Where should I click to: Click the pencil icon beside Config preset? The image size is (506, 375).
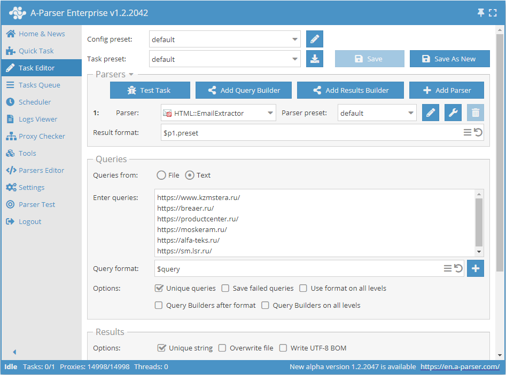tap(315, 39)
